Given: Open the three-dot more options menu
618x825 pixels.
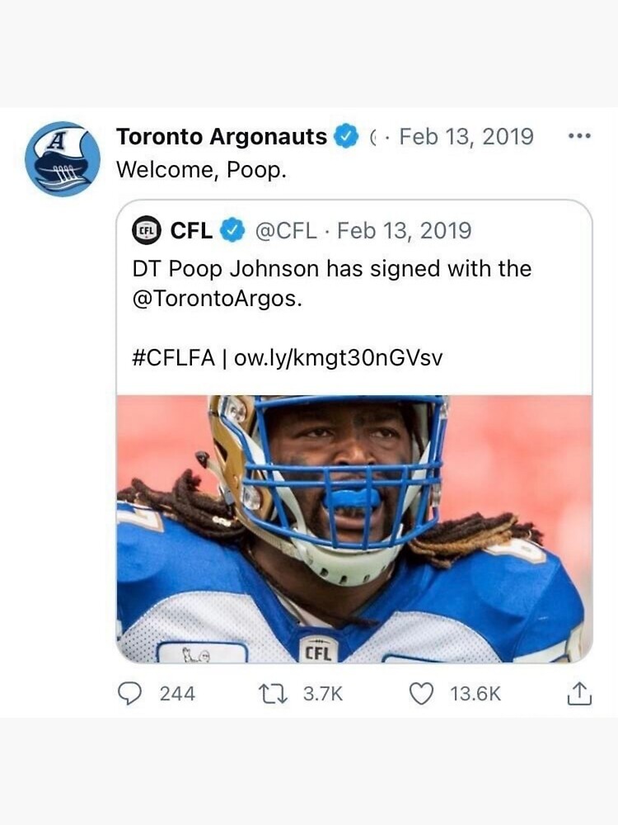Looking at the screenshot, I should [580, 137].
